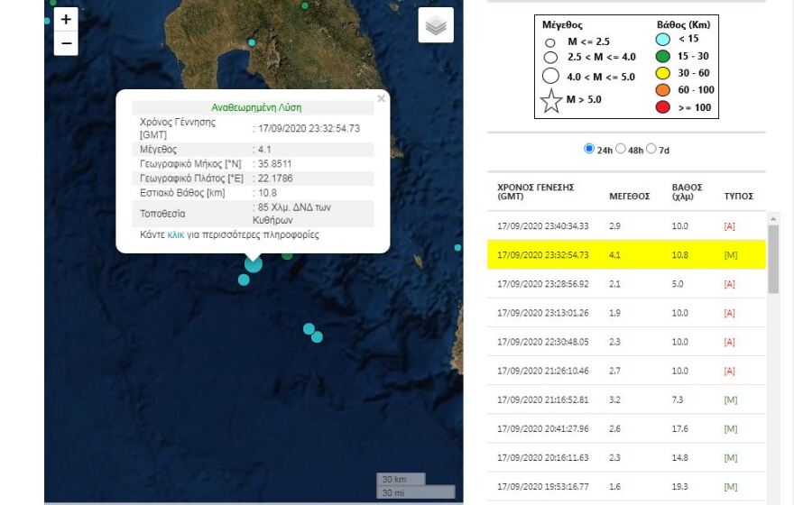Click the ΜΕΓΕΘΟΣ column header
Viewport: 794px width, 505px height.
630,197
